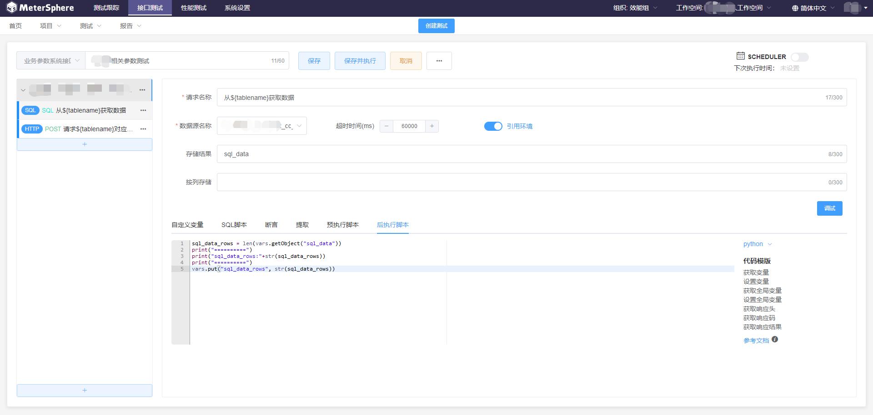Decrease timeout with the minus button

[386, 126]
